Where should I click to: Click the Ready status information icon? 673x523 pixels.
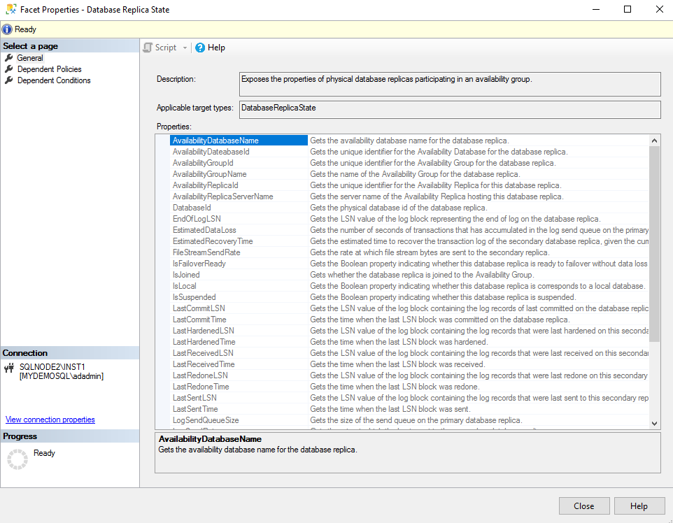click(x=6, y=29)
